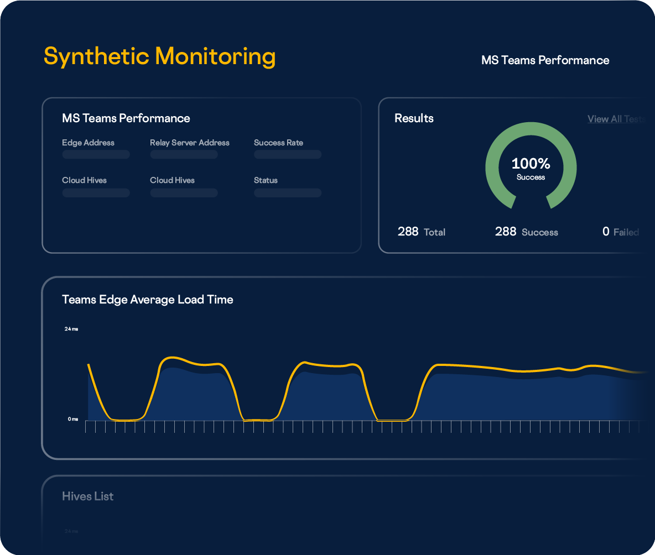Click the green 100% Success donut chart
This screenshot has width=655, height=555.
point(531,133)
